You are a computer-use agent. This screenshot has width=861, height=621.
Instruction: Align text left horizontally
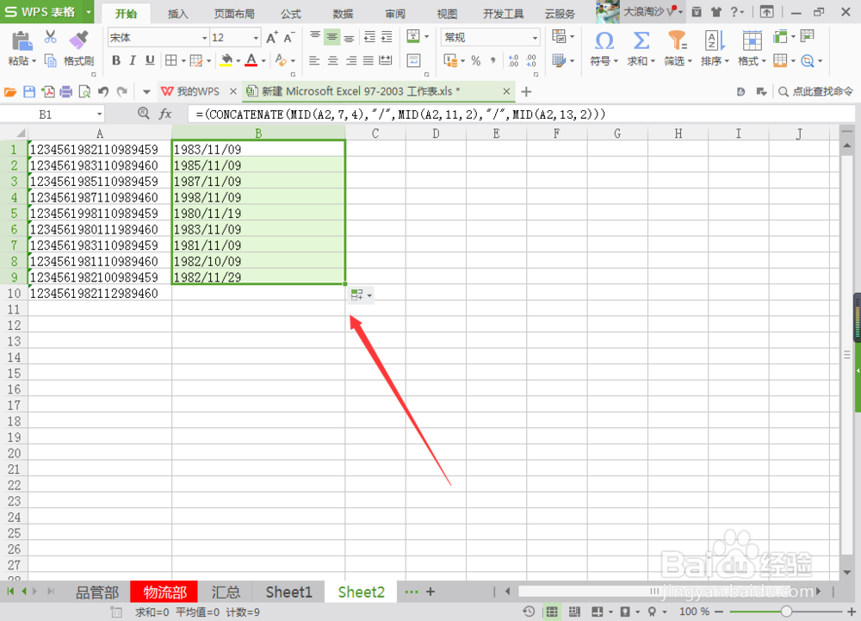(314, 60)
